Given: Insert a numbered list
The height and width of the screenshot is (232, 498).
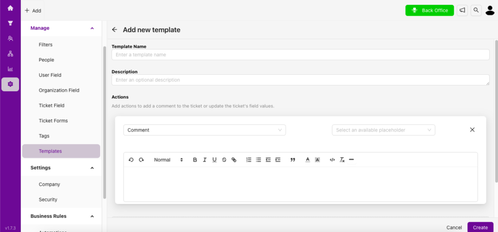Looking at the screenshot, I should pyautogui.click(x=249, y=160).
